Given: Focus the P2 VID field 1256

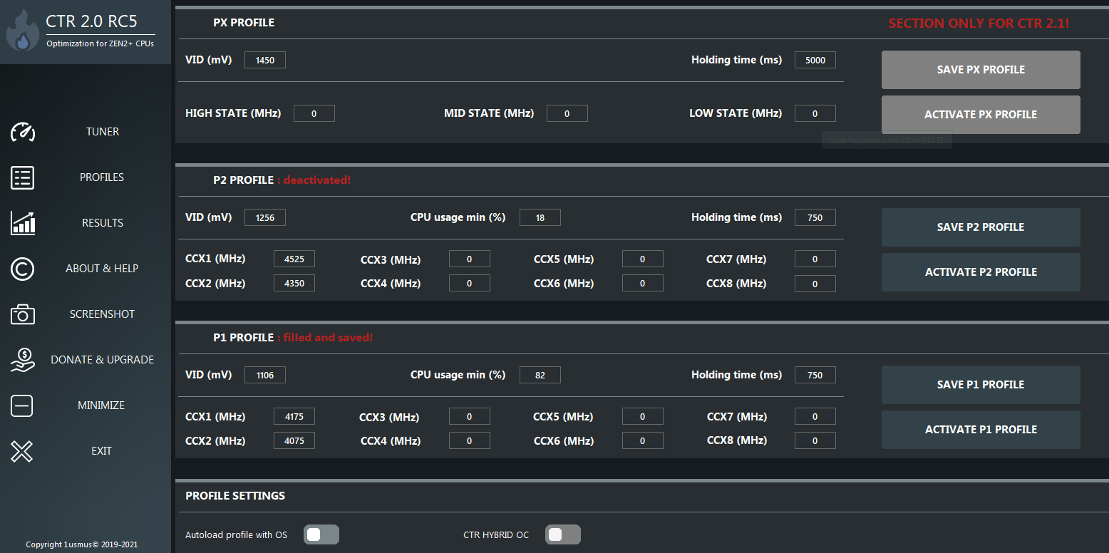Looking at the screenshot, I should pyautogui.click(x=265, y=218).
